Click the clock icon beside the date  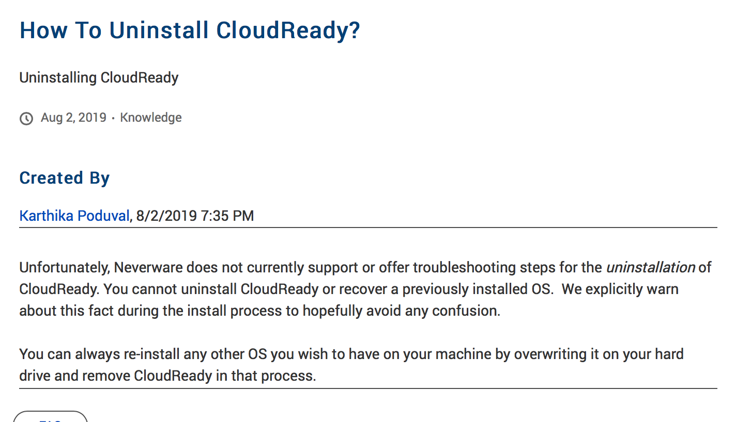(26, 119)
